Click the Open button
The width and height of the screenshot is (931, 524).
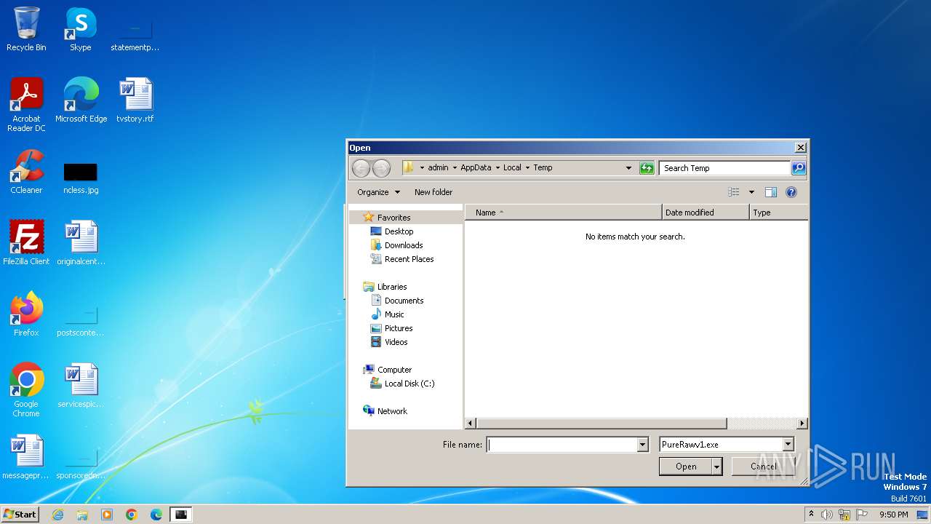point(686,467)
